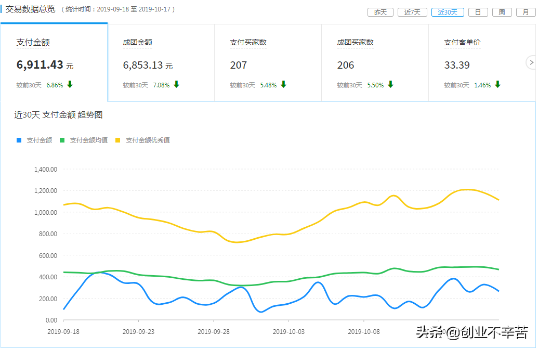Viewport: 538px width, 349px height.
Task: Click the 6.86% change percentage
Action: pos(55,85)
